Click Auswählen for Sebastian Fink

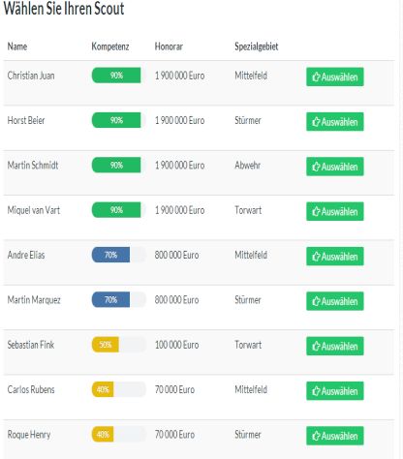(335, 346)
